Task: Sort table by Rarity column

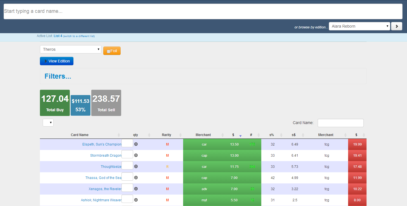Action: 180,135
